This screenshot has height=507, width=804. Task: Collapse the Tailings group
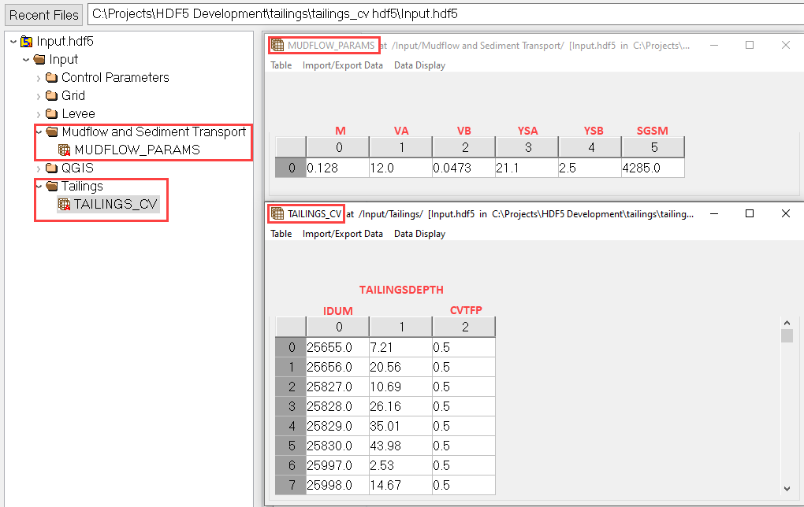[39, 186]
